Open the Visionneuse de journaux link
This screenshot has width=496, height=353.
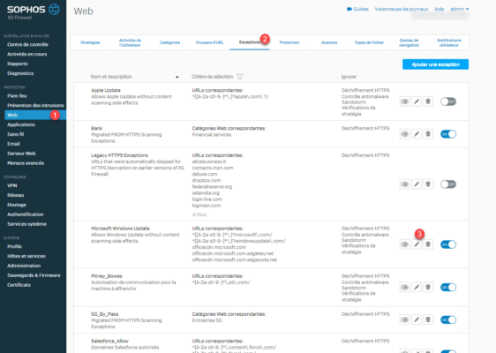pyautogui.click(x=401, y=9)
